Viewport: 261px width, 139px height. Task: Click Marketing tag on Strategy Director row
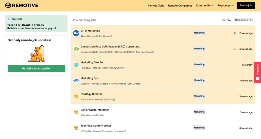(x=199, y=96)
